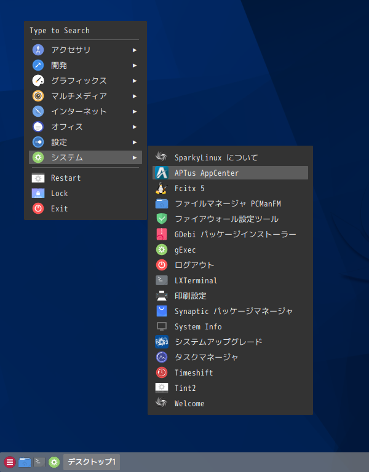This screenshot has width=369, height=472.
Task: Click the Fcitx 5 penguin icon
Action: (x=162, y=188)
